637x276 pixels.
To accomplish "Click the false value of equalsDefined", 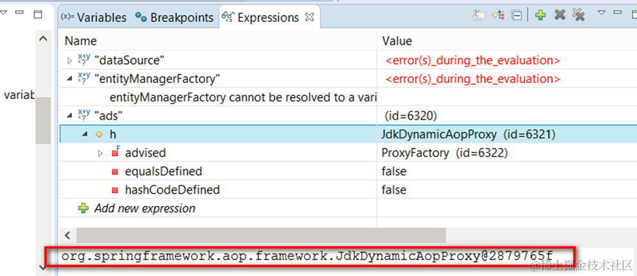I will point(394,171).
